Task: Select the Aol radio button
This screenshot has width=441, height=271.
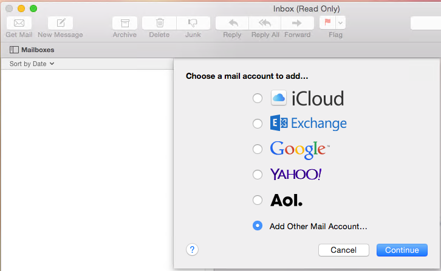Action: point(258,200)
